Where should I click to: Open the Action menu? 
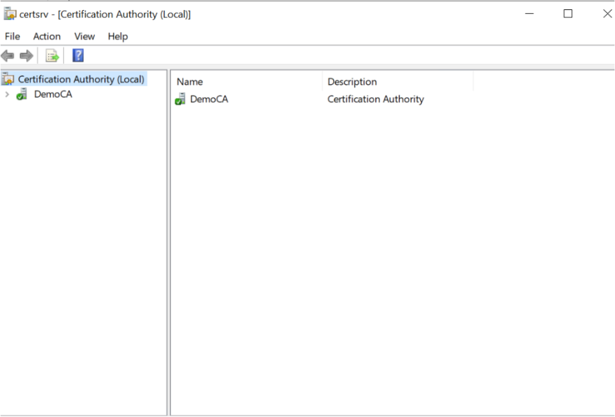pos(47,37)
